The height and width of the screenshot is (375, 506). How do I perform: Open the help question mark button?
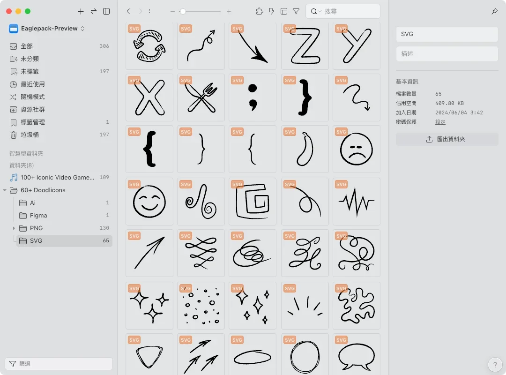(x=495, y=365)
